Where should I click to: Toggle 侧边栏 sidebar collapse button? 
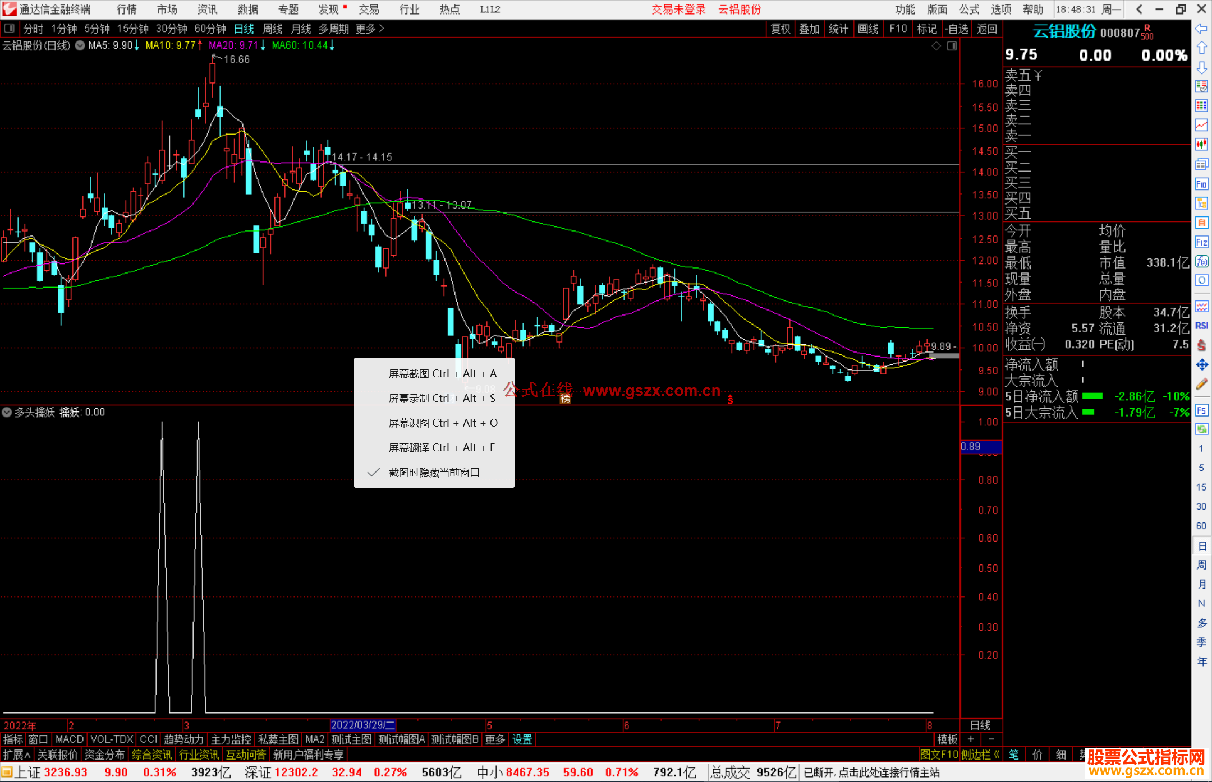[x=980, y=755]
